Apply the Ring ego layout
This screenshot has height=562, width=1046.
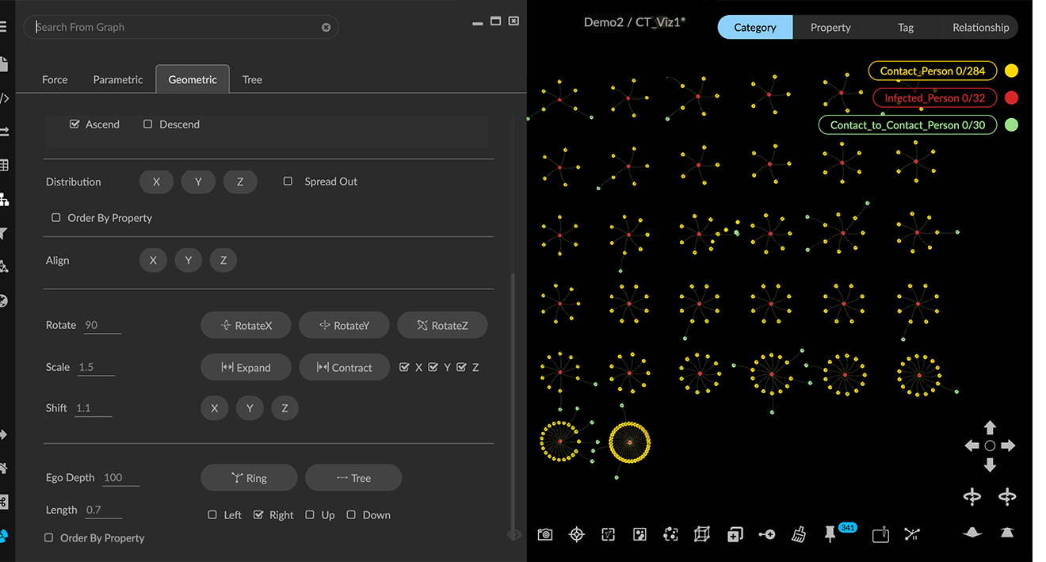(x=249, y=478)
